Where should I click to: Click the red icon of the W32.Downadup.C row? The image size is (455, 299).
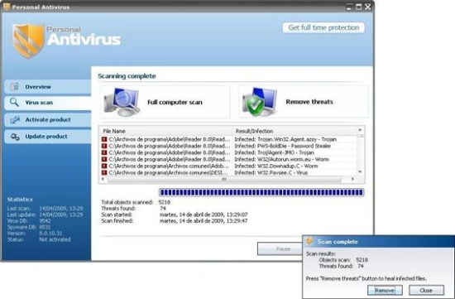[104, 166]
